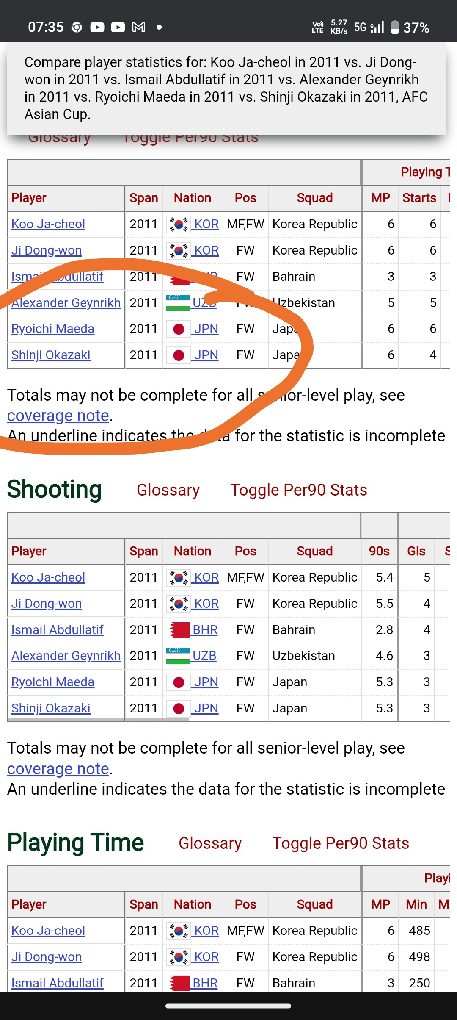Viewport: 457px width, 1020px height.
Task: Sort Shooting table by Gls column
Action: pyautogui.click(x=416, y=551)
